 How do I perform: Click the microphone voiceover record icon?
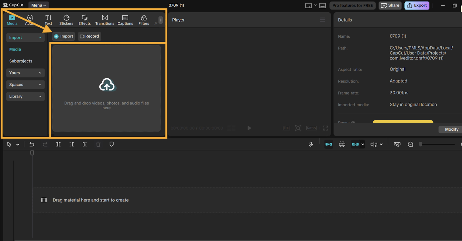[x=310, y=144]
